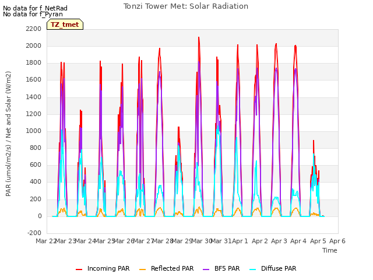Screen dimensions: 373x280
Task: Click the 1200 y-axis tick label
Action: (34, 114)
